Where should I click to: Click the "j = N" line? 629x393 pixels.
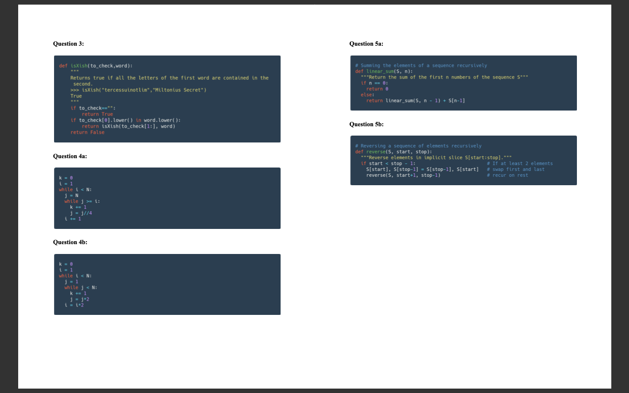(72, 195)
